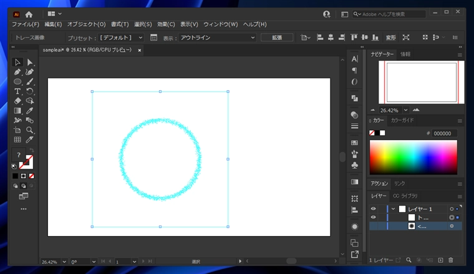Select the Paintbrush tool
The image size is (474, 274).
coord(30,82)
